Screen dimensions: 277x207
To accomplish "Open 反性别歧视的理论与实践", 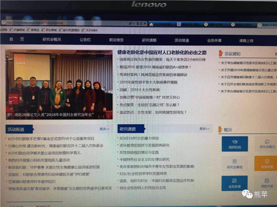I will 139,152.
